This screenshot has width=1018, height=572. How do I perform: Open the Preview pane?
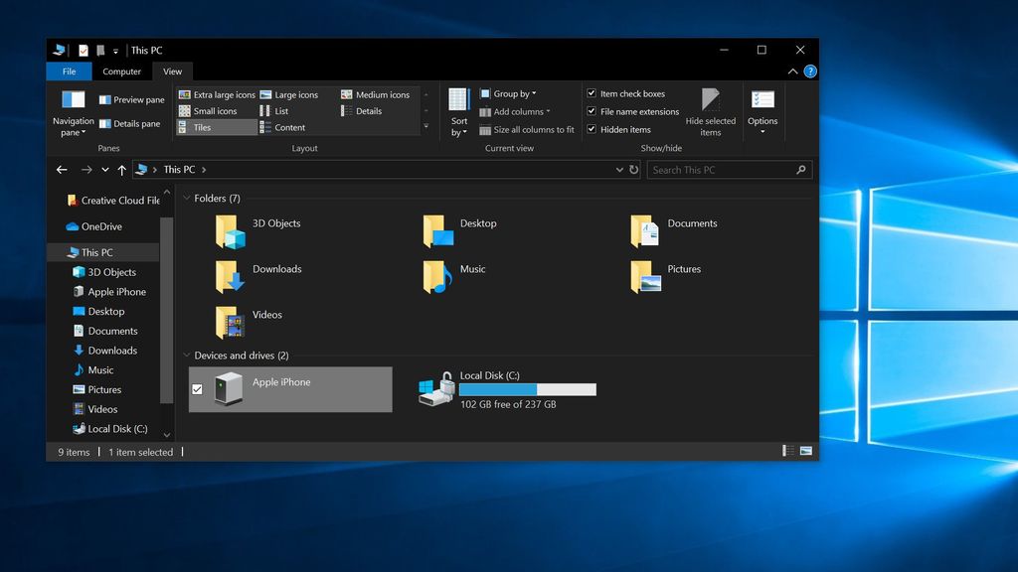pos(132,99)
